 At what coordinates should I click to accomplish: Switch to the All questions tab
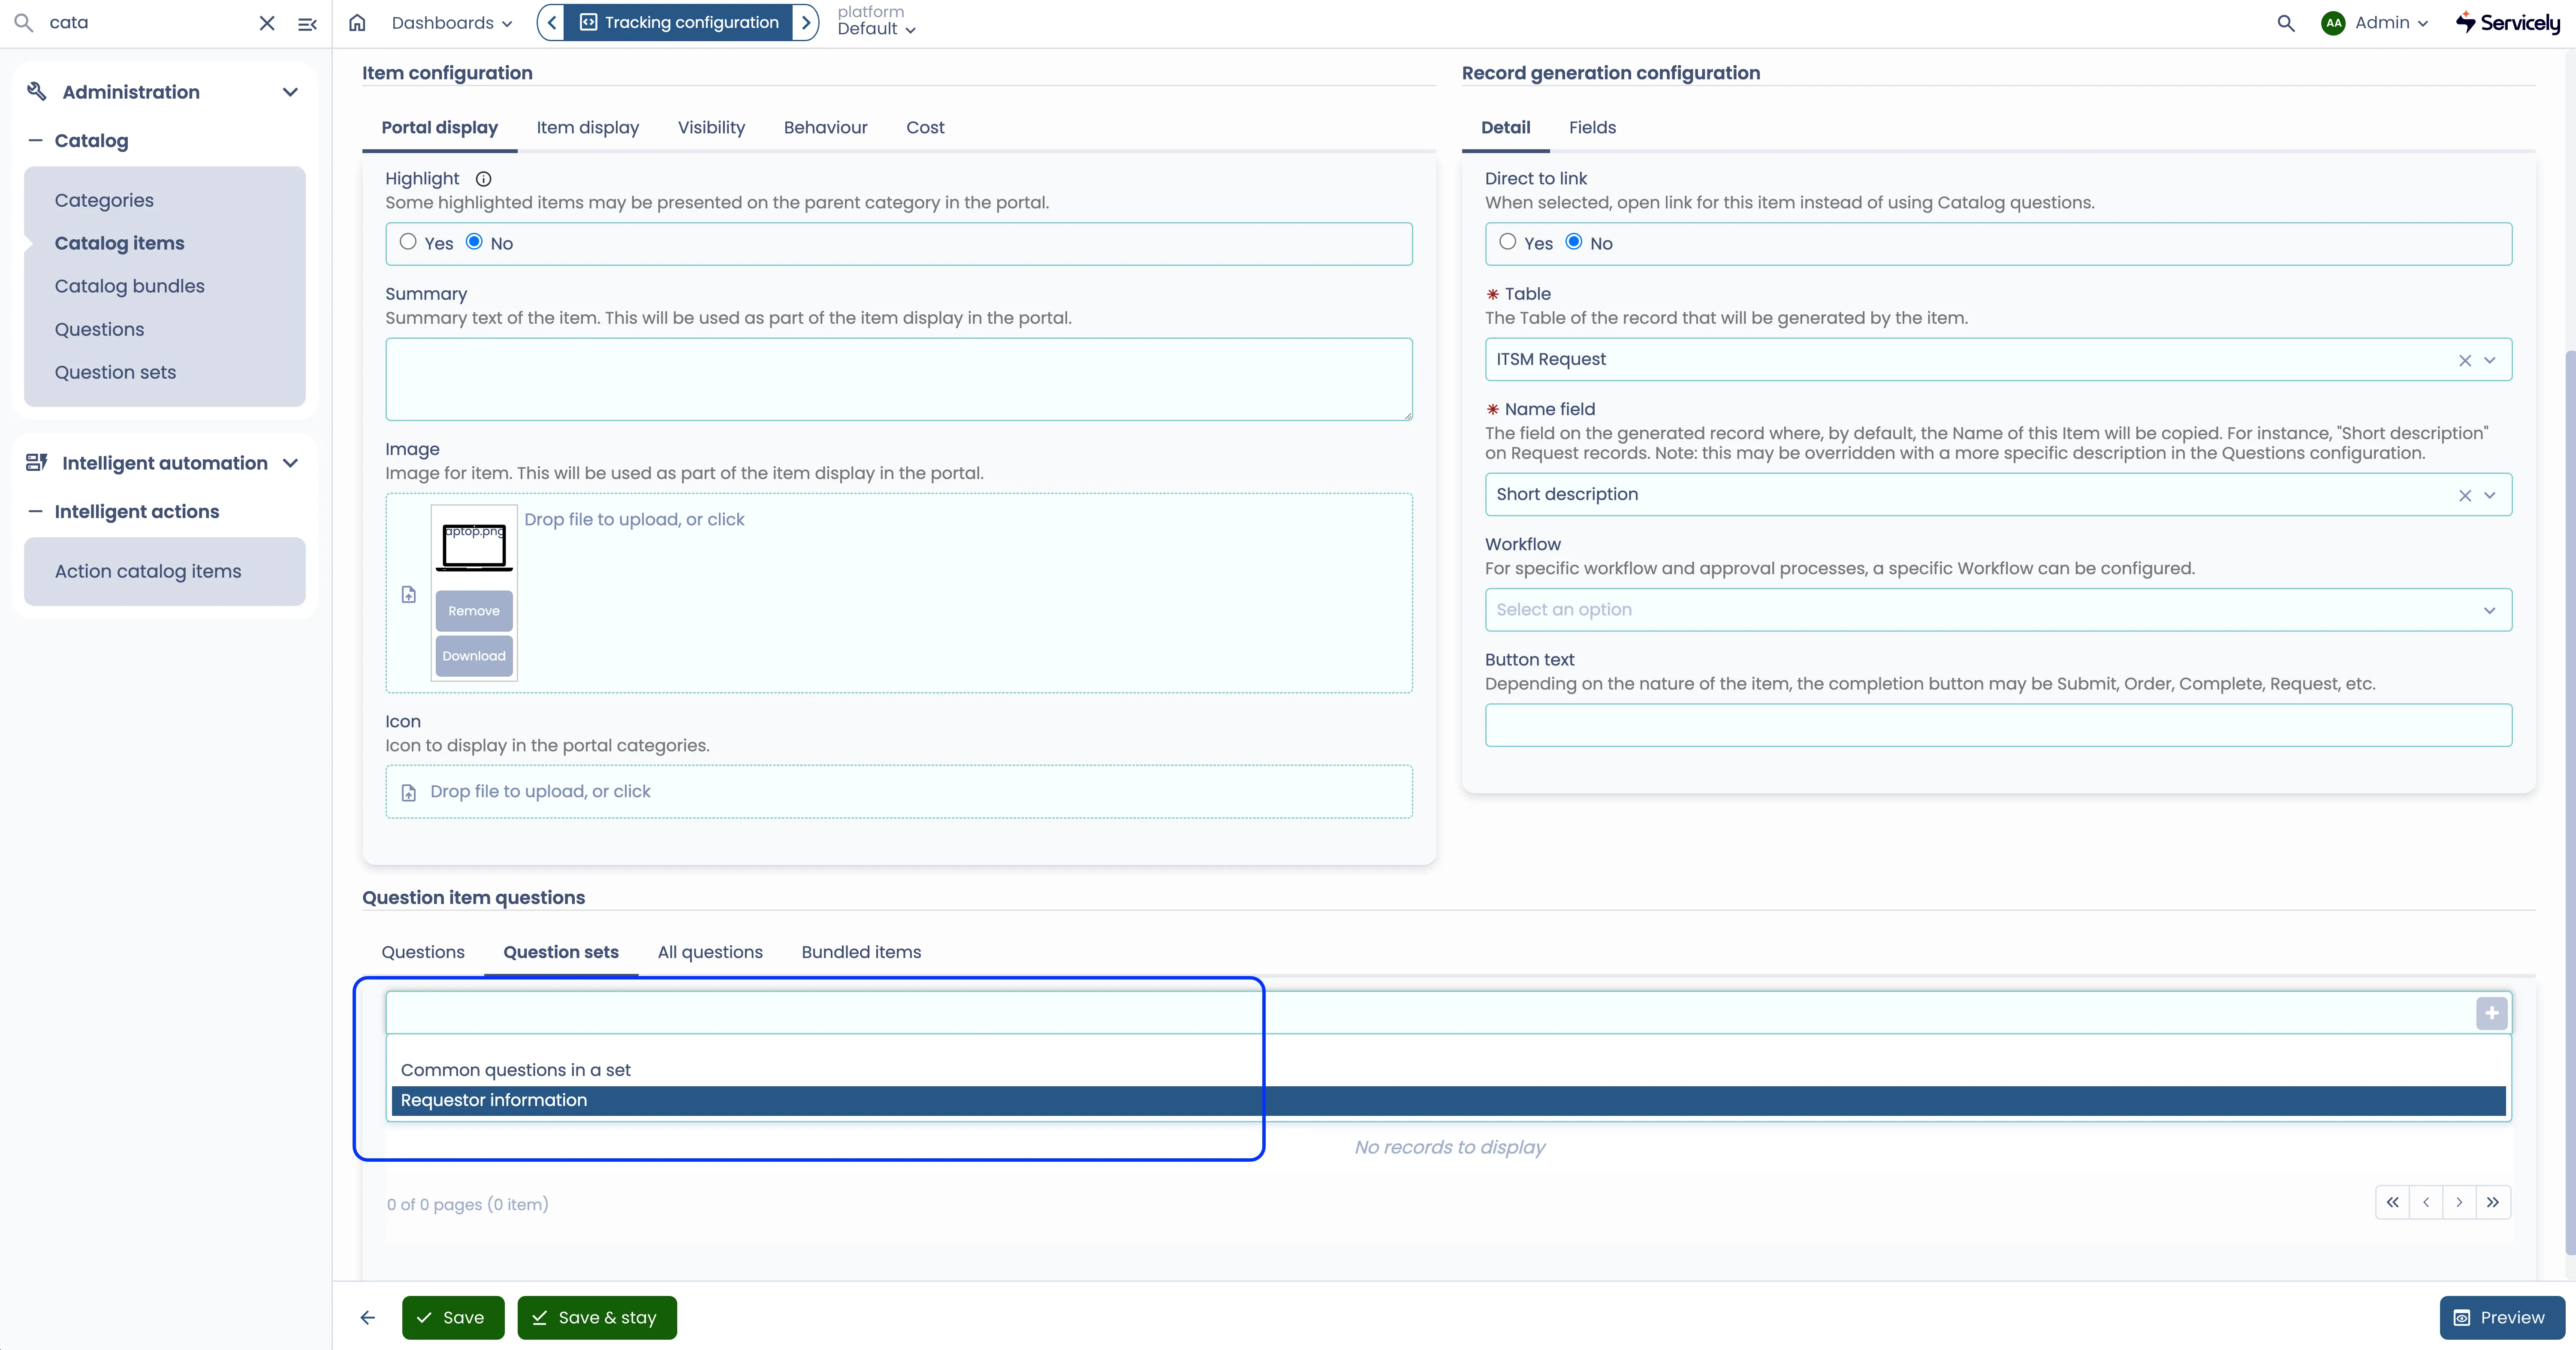[710, 952]
